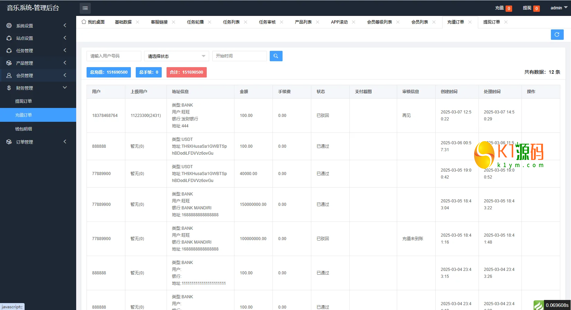Click the magnifier search button

click(x=276, y=56)
